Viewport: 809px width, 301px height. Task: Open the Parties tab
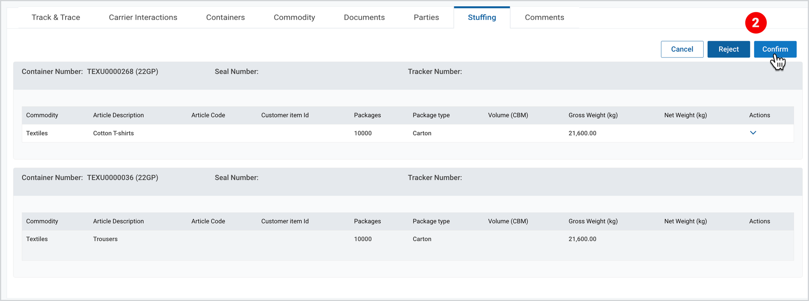pyautogui.click(x=426, y=17)
